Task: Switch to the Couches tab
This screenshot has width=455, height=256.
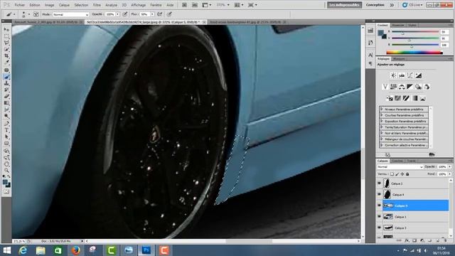Action: (397, 161)
